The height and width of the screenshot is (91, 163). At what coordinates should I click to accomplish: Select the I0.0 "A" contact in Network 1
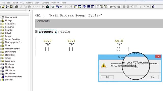click(x=47, y=49)
